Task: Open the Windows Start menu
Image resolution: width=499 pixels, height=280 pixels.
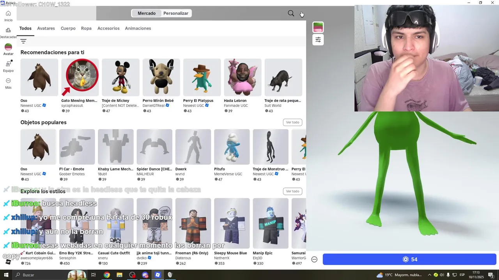Action: (x=6, y=275)
